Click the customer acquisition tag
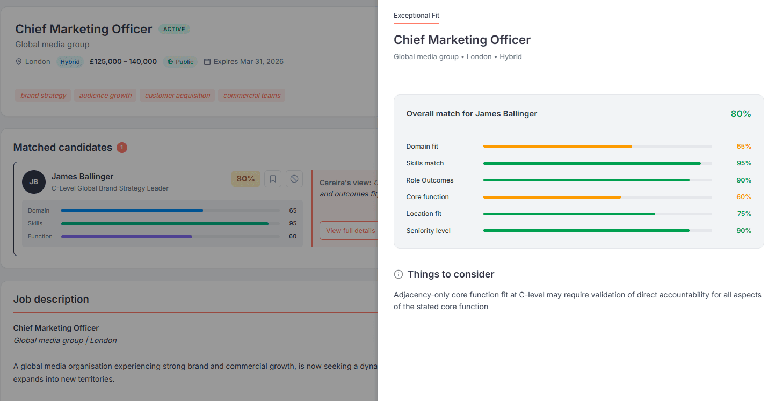Screen dimensions: 768x401 (177, 96)
